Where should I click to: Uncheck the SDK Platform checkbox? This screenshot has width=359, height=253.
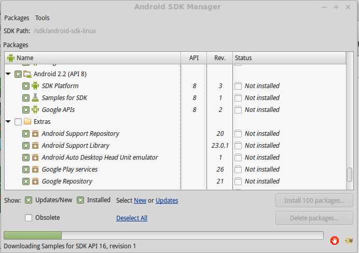[x=26, y=86]
